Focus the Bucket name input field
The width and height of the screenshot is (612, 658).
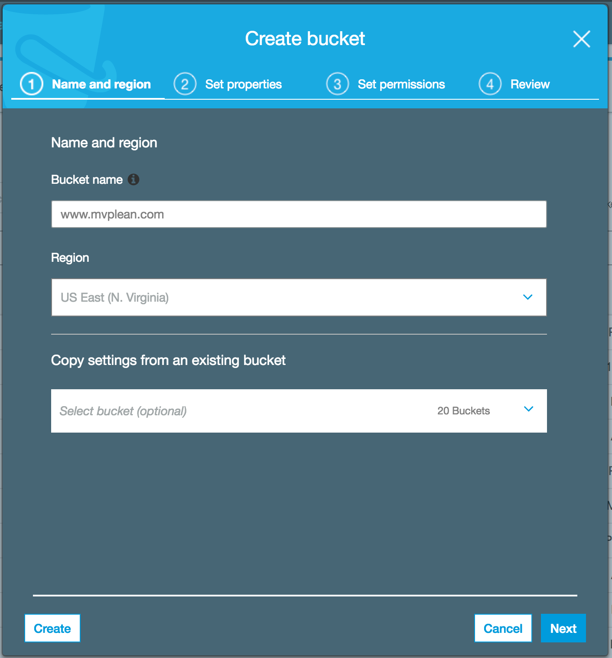[x=299, y=214]
